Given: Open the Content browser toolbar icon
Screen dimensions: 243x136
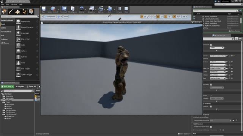Looking at the screenshot, I should coord(64,9).
